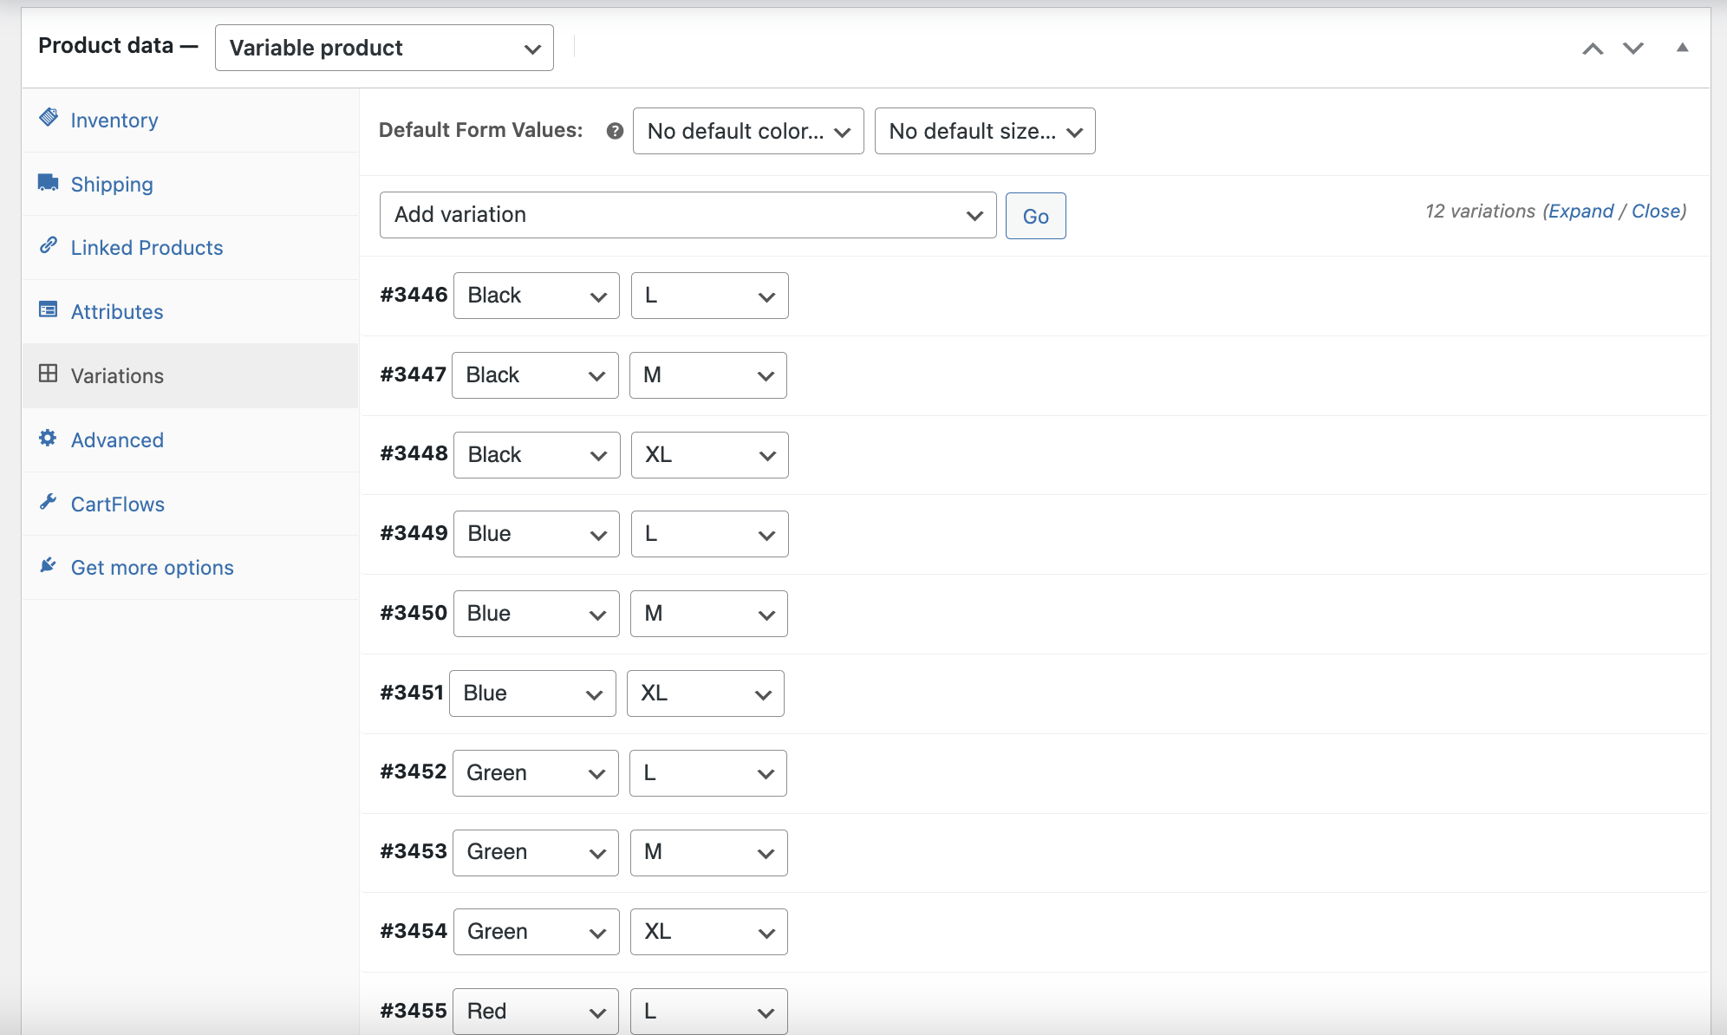Viewport: 1727px width, 1035px height.
Task: Collapse the Product data panel toggle
Action: (x=1682, y=48)
